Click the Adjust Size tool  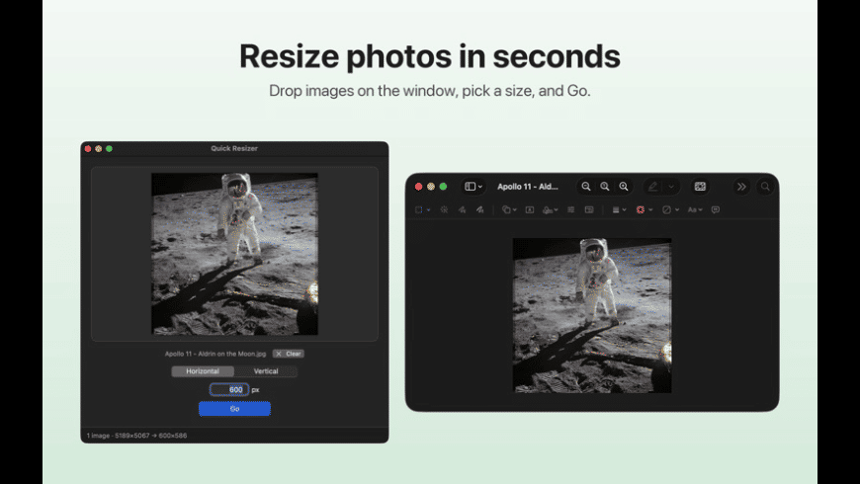[x=589, y=209]
